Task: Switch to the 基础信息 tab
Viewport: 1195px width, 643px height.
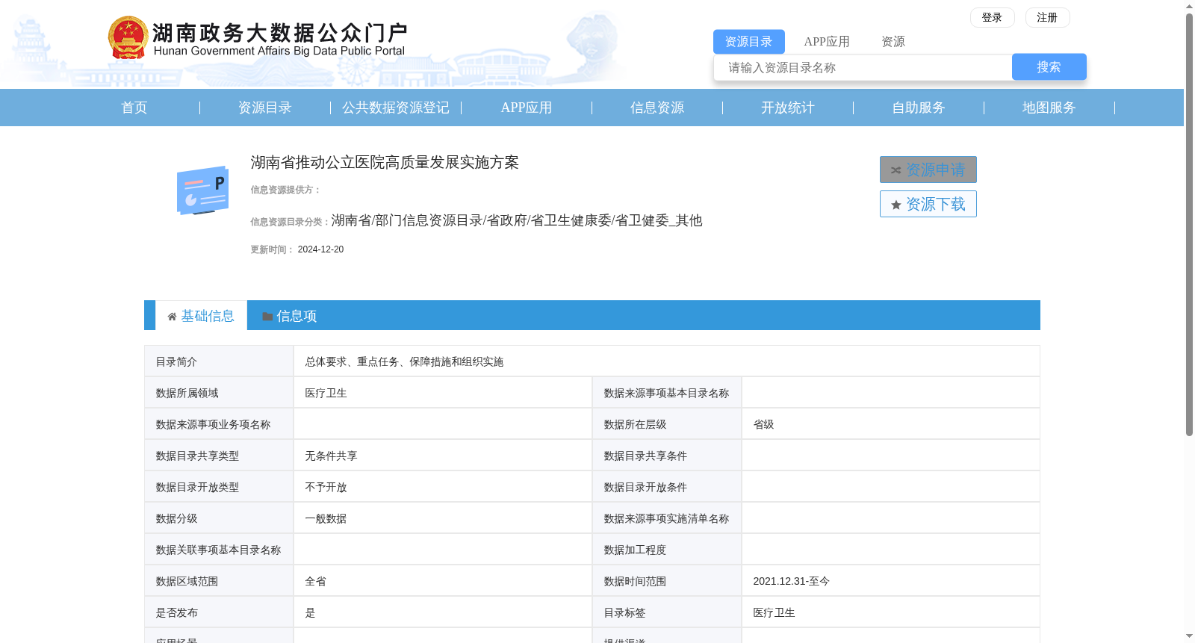Action: point(202,316)
